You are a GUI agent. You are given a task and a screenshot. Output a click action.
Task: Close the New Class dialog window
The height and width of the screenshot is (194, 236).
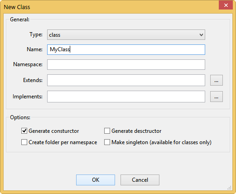tap(226, 5)
